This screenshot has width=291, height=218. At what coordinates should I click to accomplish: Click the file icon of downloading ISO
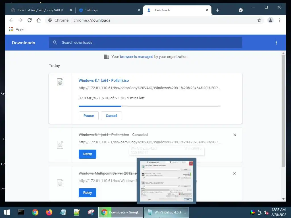point(60,82)
